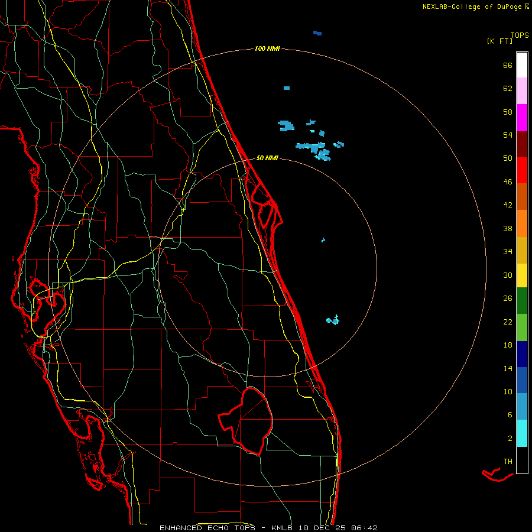
Task: Click the '100 NMI' range ring label
Action: [x=267, y=49]
